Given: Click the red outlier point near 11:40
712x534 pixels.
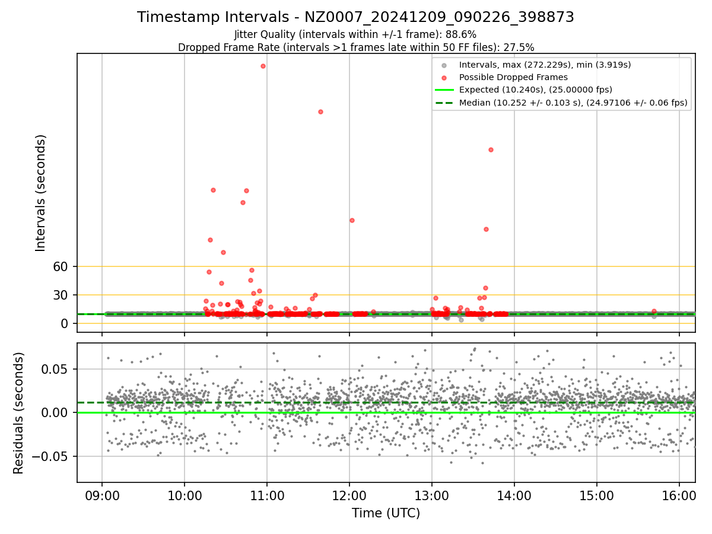Looking at the screenshot, I should pyautogui.click(x=320, y=112).
